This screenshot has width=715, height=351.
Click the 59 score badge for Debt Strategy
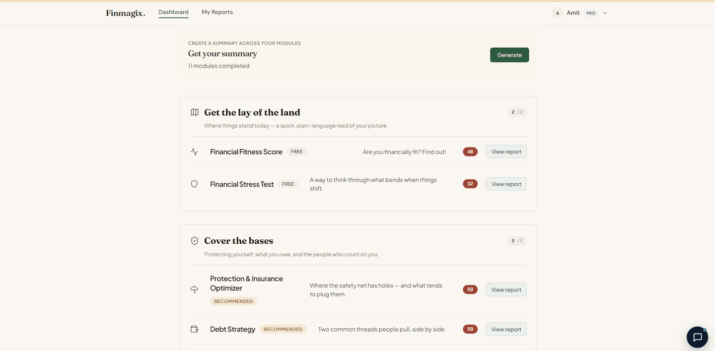click(x=470, y=329)
